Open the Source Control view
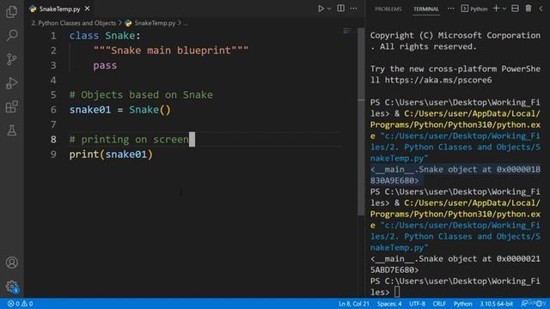The height and width of the screenshot is (309, 550). click(x=11, y=59)
